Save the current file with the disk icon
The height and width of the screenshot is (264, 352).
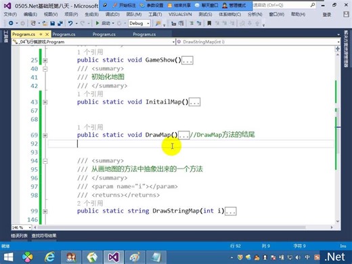53,23
